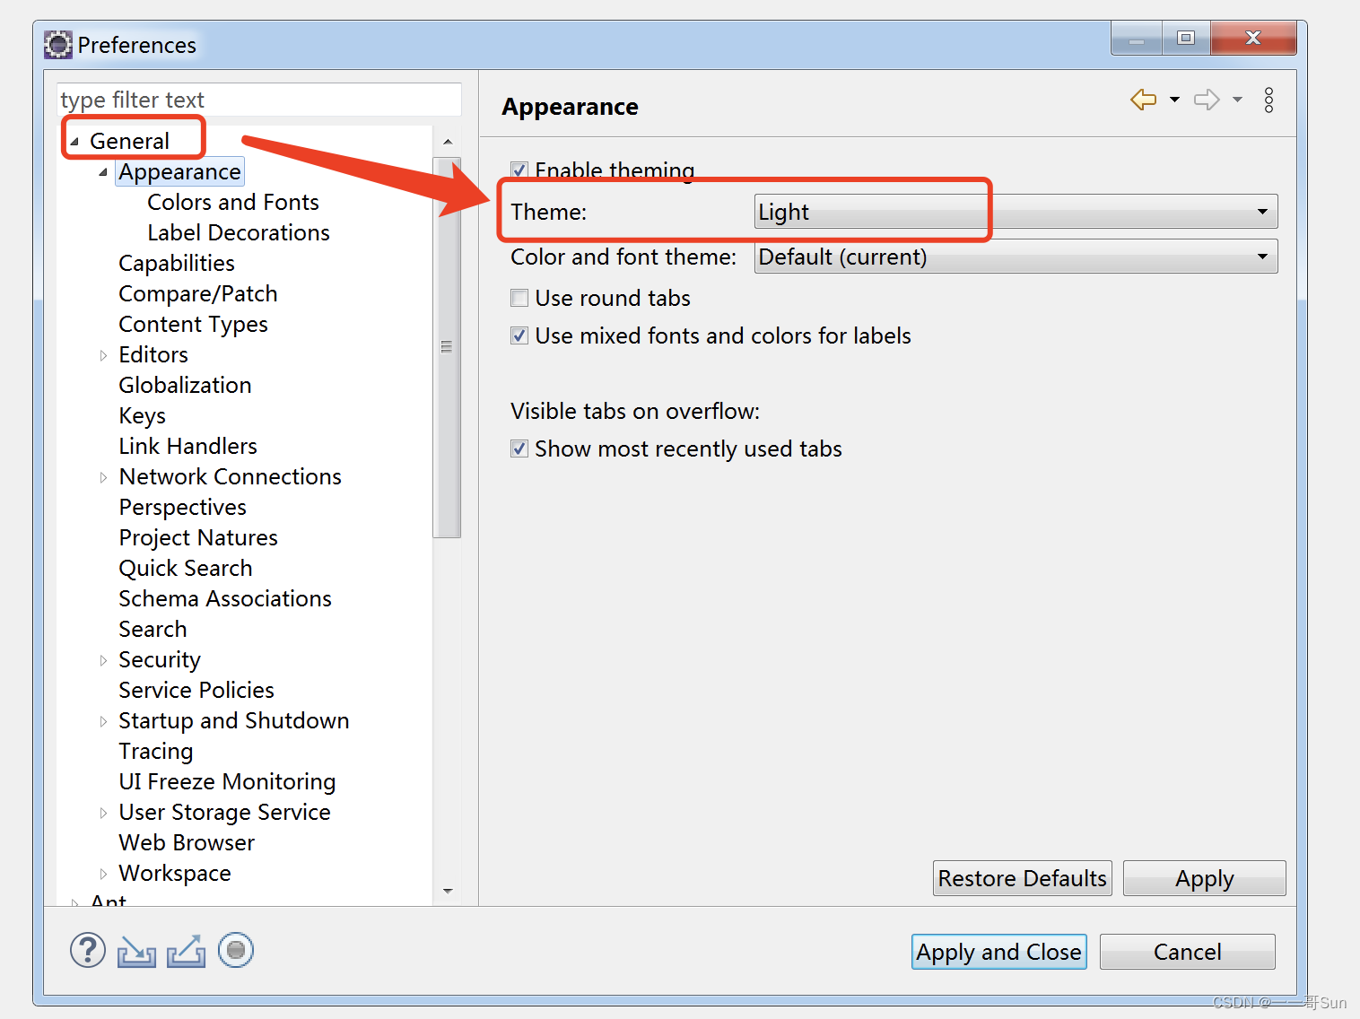Image resolution: width=1360 pixels, height=1019 pixels.
Task: Click the tree's vertical scrollbar thumb
Action: 447,347
